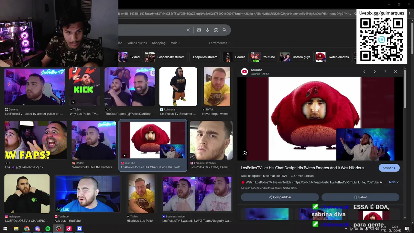Start voice search with the microphone icon
The image size is (414, 233).
pyautogui.click(x=207, y=30)
